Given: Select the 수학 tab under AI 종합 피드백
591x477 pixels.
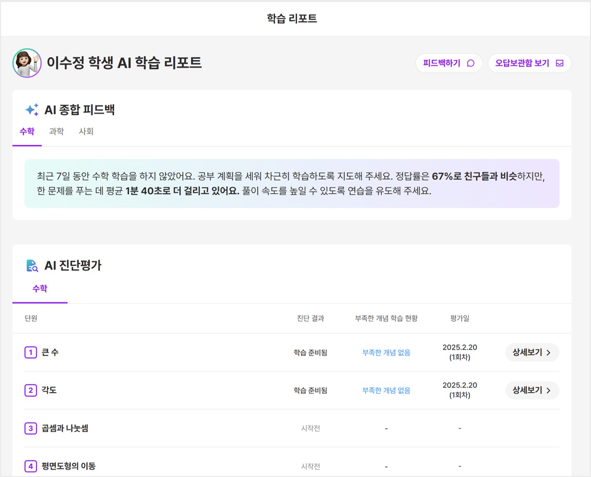Looking at the screenshot, I should [27, 131].
